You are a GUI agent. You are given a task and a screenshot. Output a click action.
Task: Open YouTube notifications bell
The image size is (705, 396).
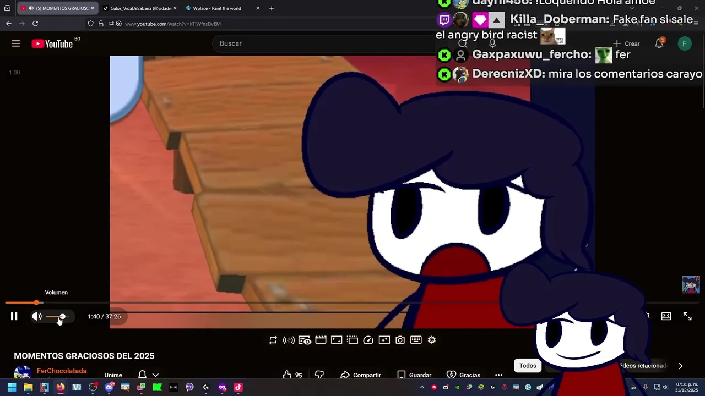659,43
